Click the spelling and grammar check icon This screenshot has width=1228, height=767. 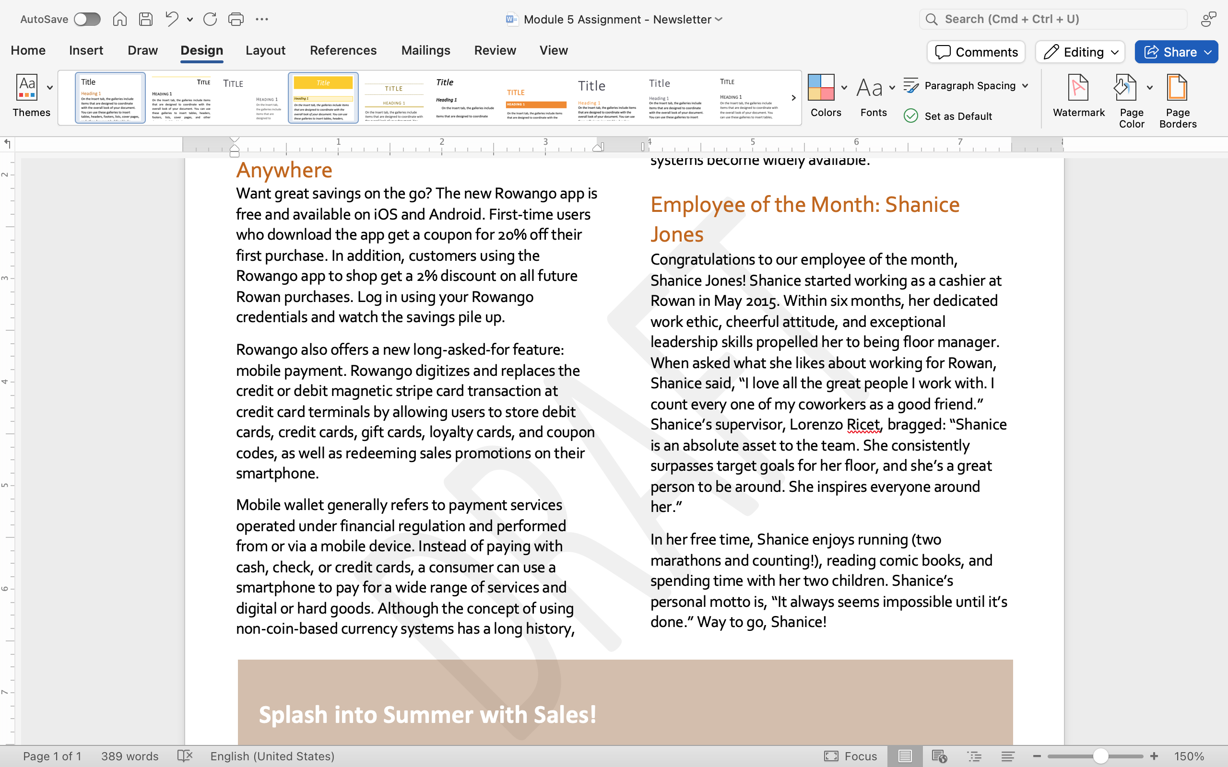(185, 756)
